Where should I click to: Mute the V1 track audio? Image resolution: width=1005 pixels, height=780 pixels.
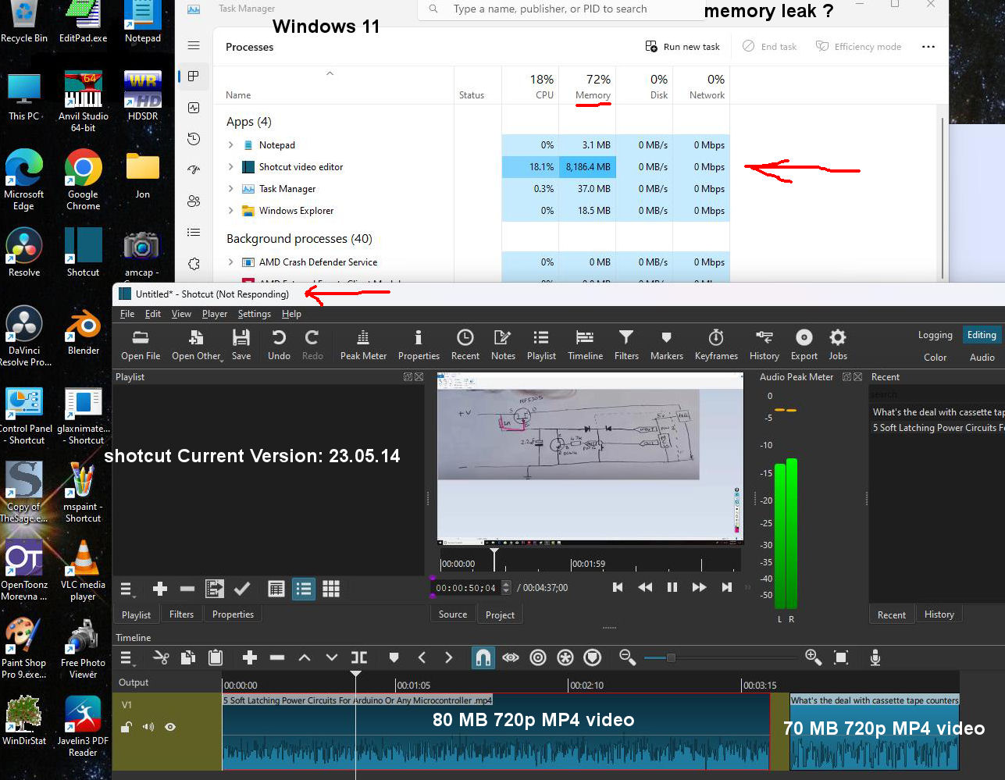click(148, 727)
